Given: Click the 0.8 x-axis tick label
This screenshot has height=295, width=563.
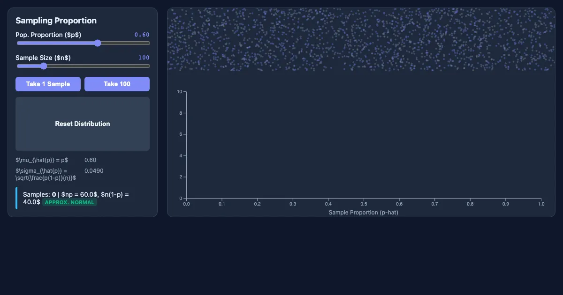Looking at the screenshot, I should (470, 204).
